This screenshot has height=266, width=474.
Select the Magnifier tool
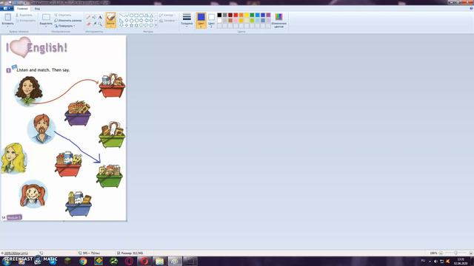click(100, 24)
